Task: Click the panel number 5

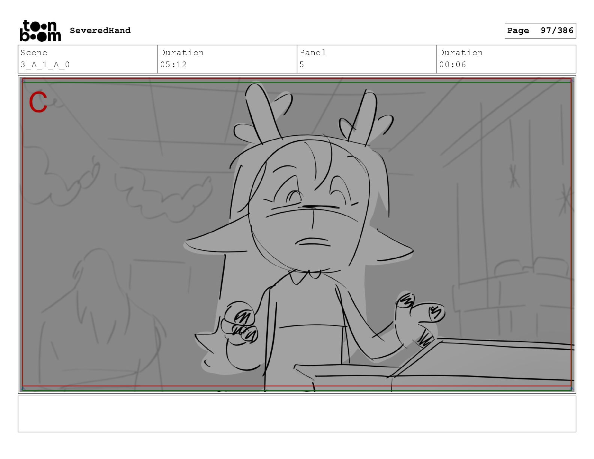Action: (302, 64)
